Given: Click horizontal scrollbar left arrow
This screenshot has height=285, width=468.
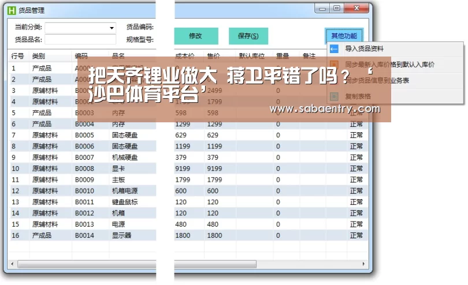Looking at the screenshot, I should click(12, 264).
